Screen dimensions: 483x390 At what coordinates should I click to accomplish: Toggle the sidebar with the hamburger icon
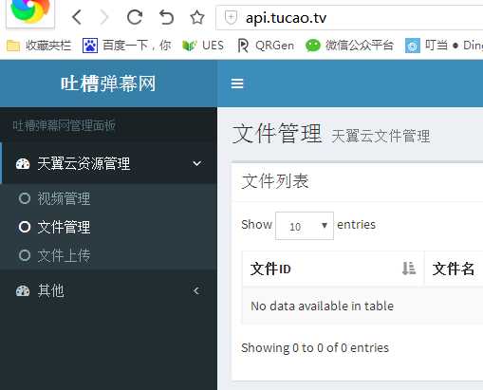coord(237,84)
